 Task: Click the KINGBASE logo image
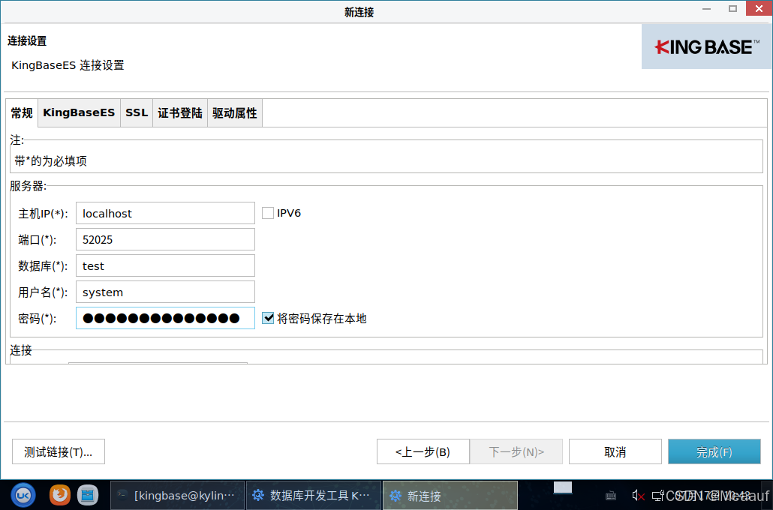pyautogui.click(x=706, y=46)
